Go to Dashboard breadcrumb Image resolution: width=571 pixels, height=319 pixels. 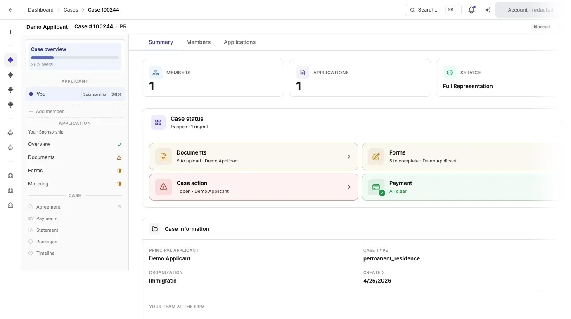click(x=41, y=10)
